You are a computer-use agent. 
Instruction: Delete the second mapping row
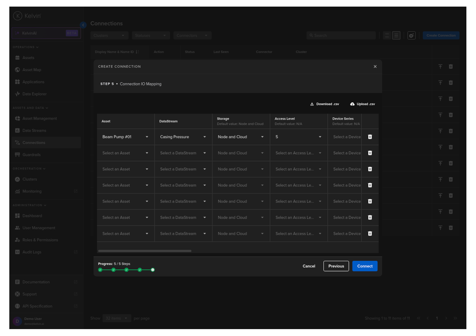coord(370,153)
